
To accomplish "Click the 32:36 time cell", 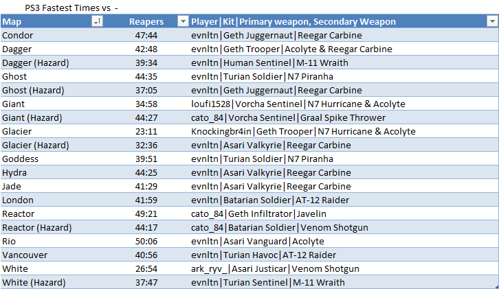I will (146, 145).
